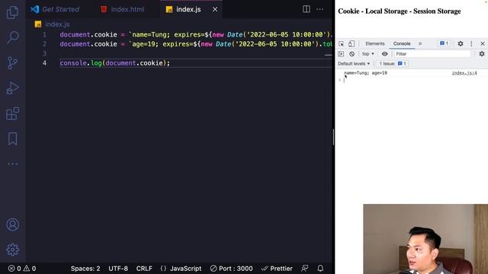Viewport: 488px width, 274px height.
Task: Switch to the Get Started tab
Action: (x=55, y=9)
